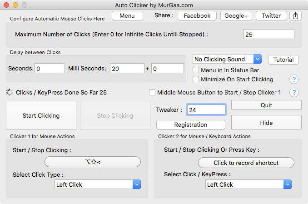This screenshot has width=308, height=204.
Task: Toggle Minimize On Start Clicking checkbox
Action: 196,79
